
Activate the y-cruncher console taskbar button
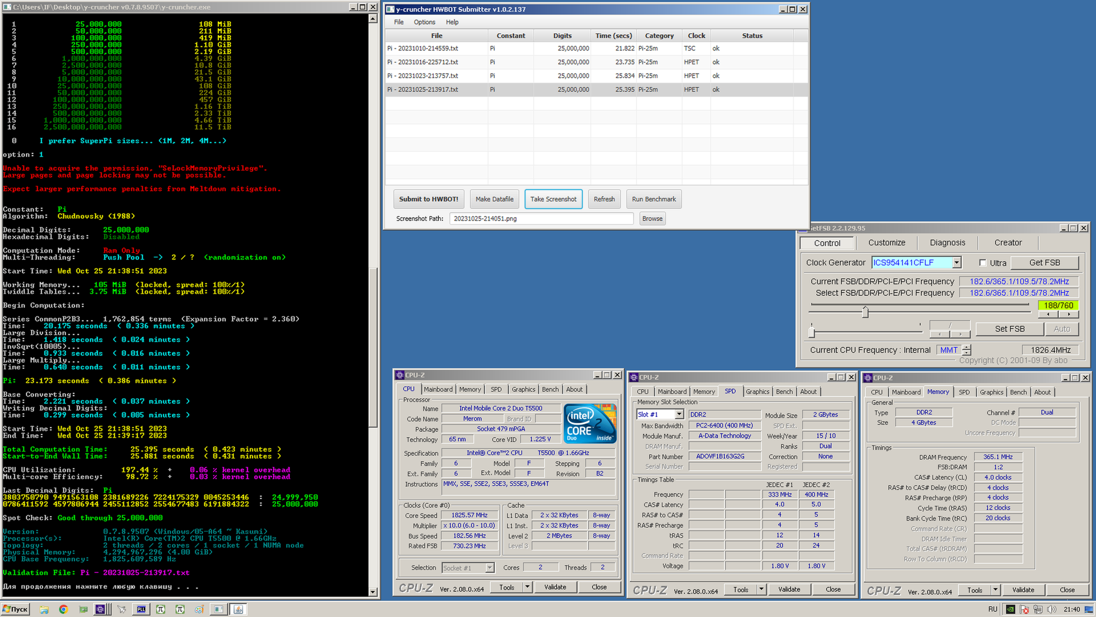pos(219,610)
